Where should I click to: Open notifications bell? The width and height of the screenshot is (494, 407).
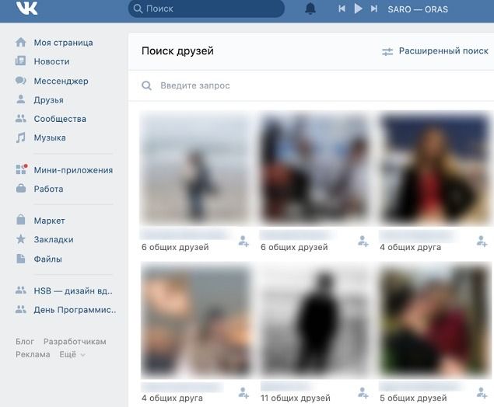310,9
